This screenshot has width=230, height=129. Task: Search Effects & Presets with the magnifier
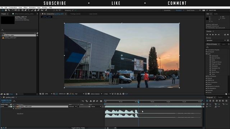click(x=207, y=47)
